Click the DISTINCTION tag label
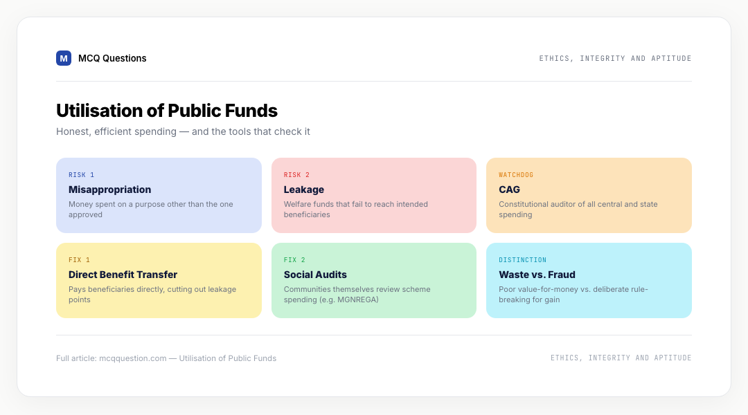The width and height of the screenshot is (748, 415). pos(523,259)
